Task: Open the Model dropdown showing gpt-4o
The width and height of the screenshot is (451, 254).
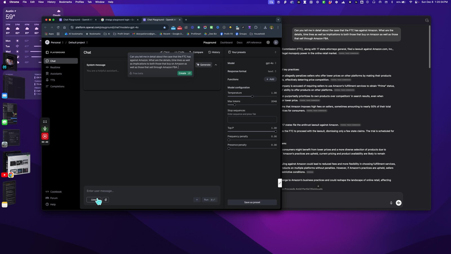Action: [271, 63]
